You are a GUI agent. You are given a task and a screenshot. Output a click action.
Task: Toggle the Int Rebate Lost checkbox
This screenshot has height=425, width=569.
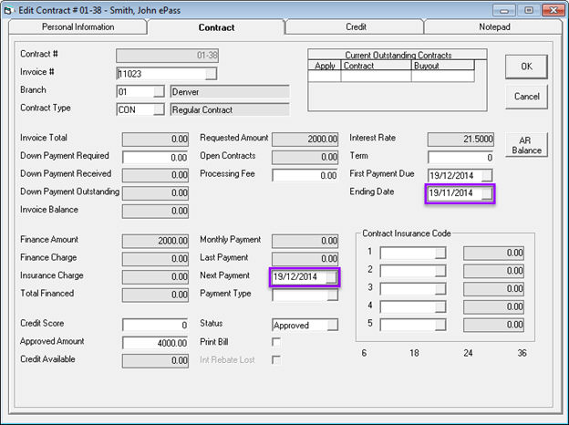[276, 360]
